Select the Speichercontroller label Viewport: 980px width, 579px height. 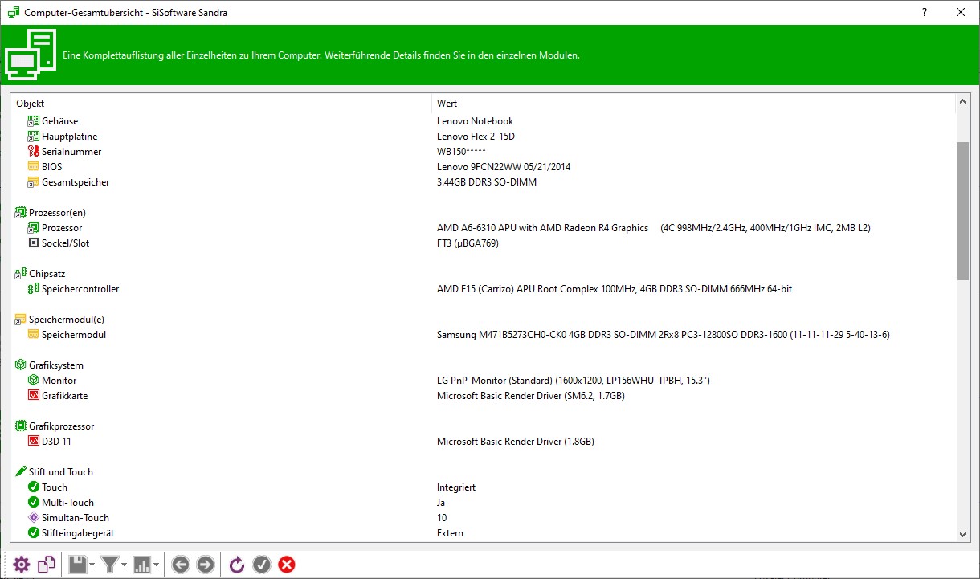point(80,289)
